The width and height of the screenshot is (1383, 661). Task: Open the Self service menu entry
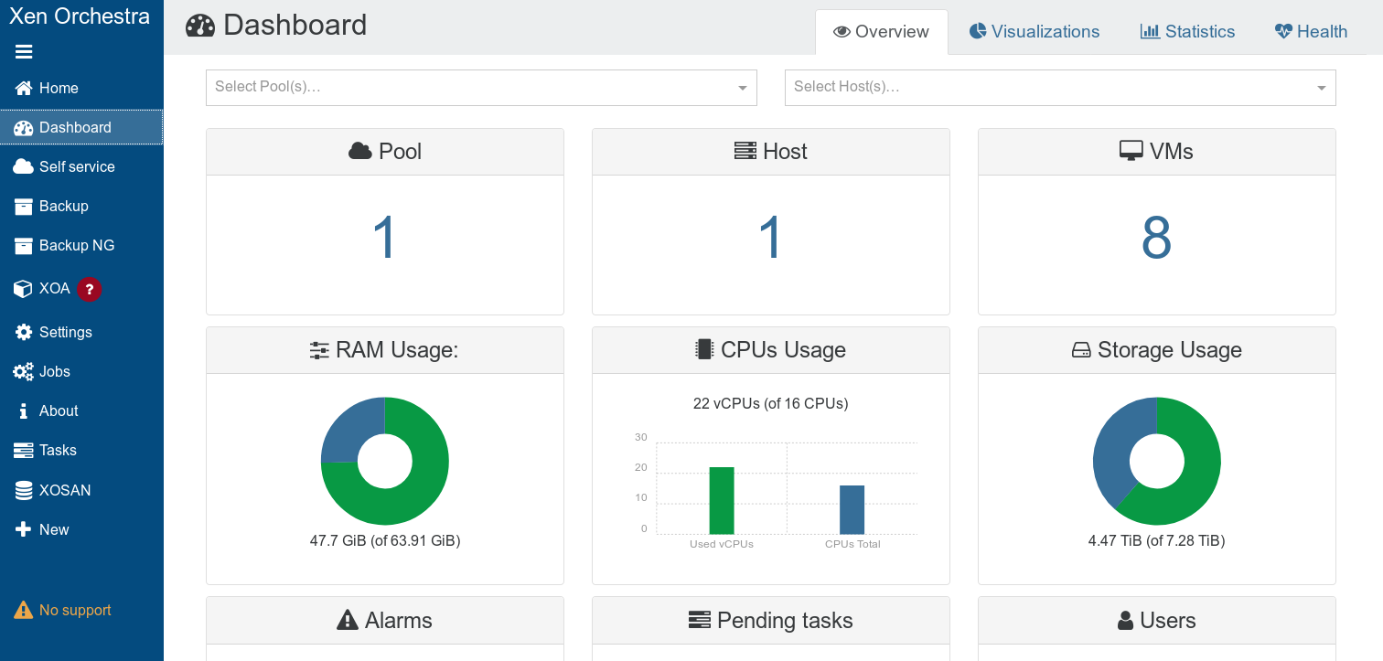point(81,166)
